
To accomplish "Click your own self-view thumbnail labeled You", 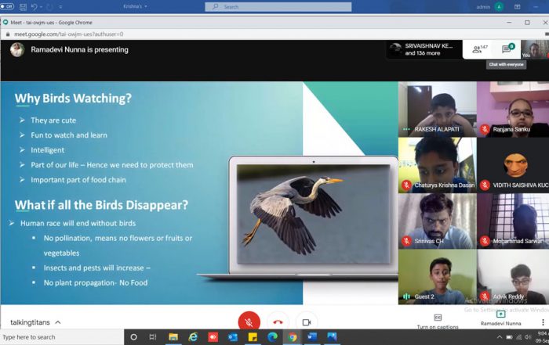I will (534, 49).
